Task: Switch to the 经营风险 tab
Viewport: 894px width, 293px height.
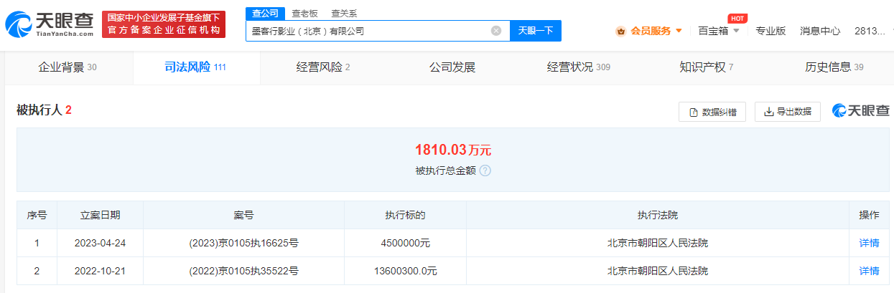Action: [x=323, y=67]
